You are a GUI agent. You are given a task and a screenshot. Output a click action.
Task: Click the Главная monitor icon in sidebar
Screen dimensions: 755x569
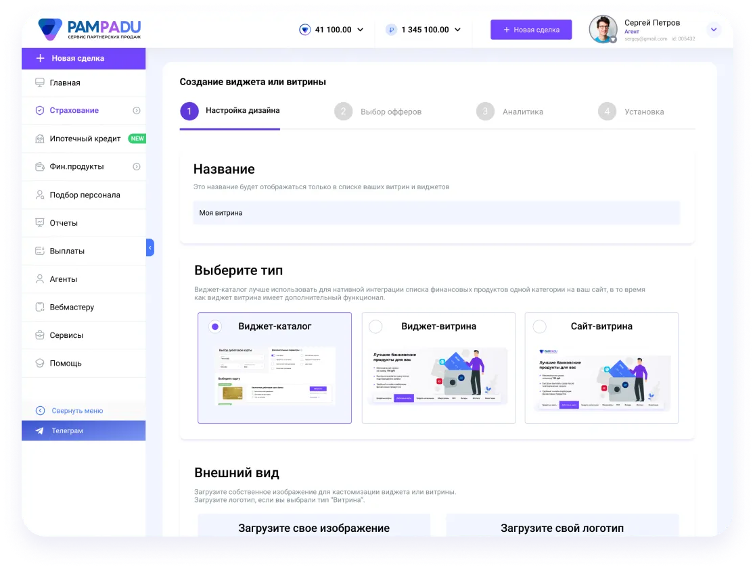coord(40,82)
